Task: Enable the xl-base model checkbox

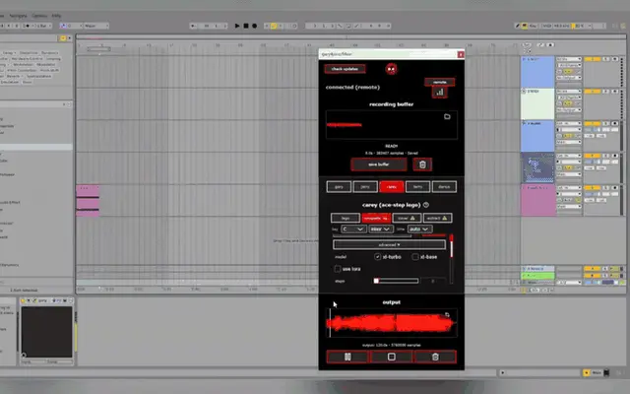Action: click(415, 256)
